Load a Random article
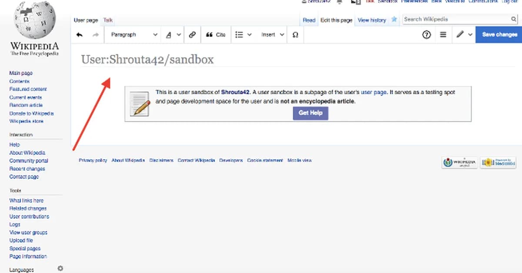This screenshot has height=273, width=522. [26, 105]
